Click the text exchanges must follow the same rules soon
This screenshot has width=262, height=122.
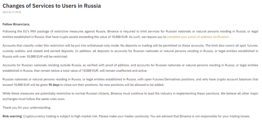[x=34, y=99]
